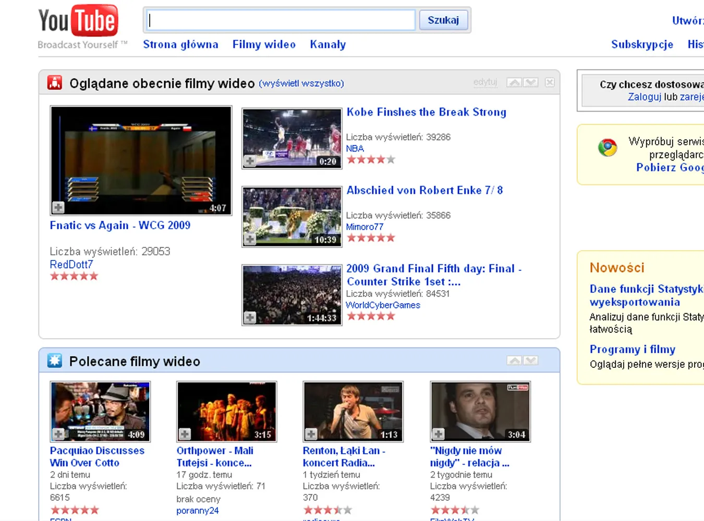This screenshot has width=704, height=521.
Task: Go to the Kanały tab
Action: 327,44
